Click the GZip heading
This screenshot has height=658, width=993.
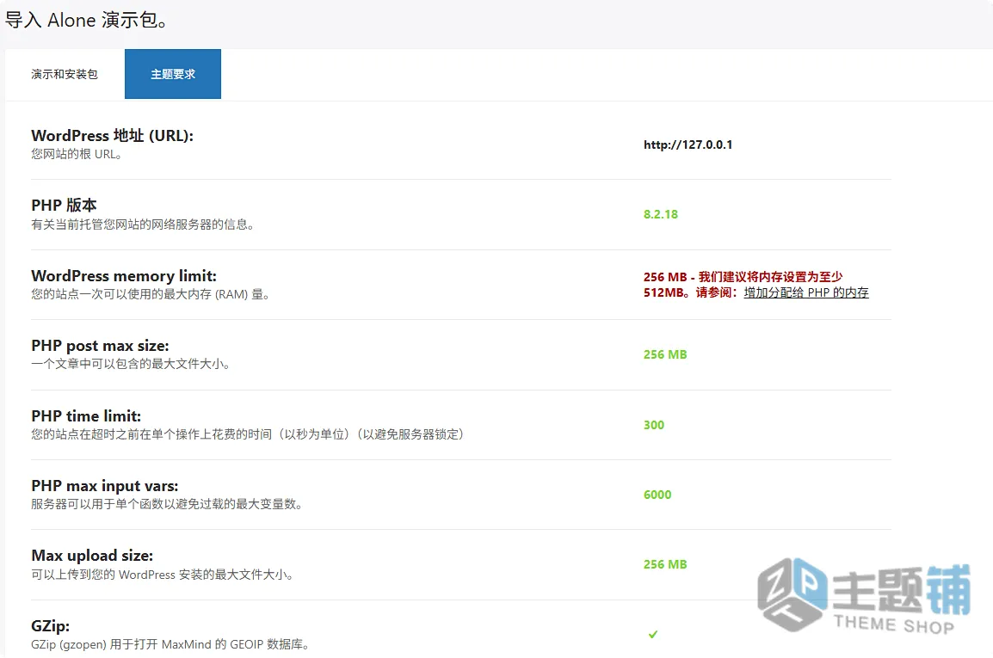[50, 625]
